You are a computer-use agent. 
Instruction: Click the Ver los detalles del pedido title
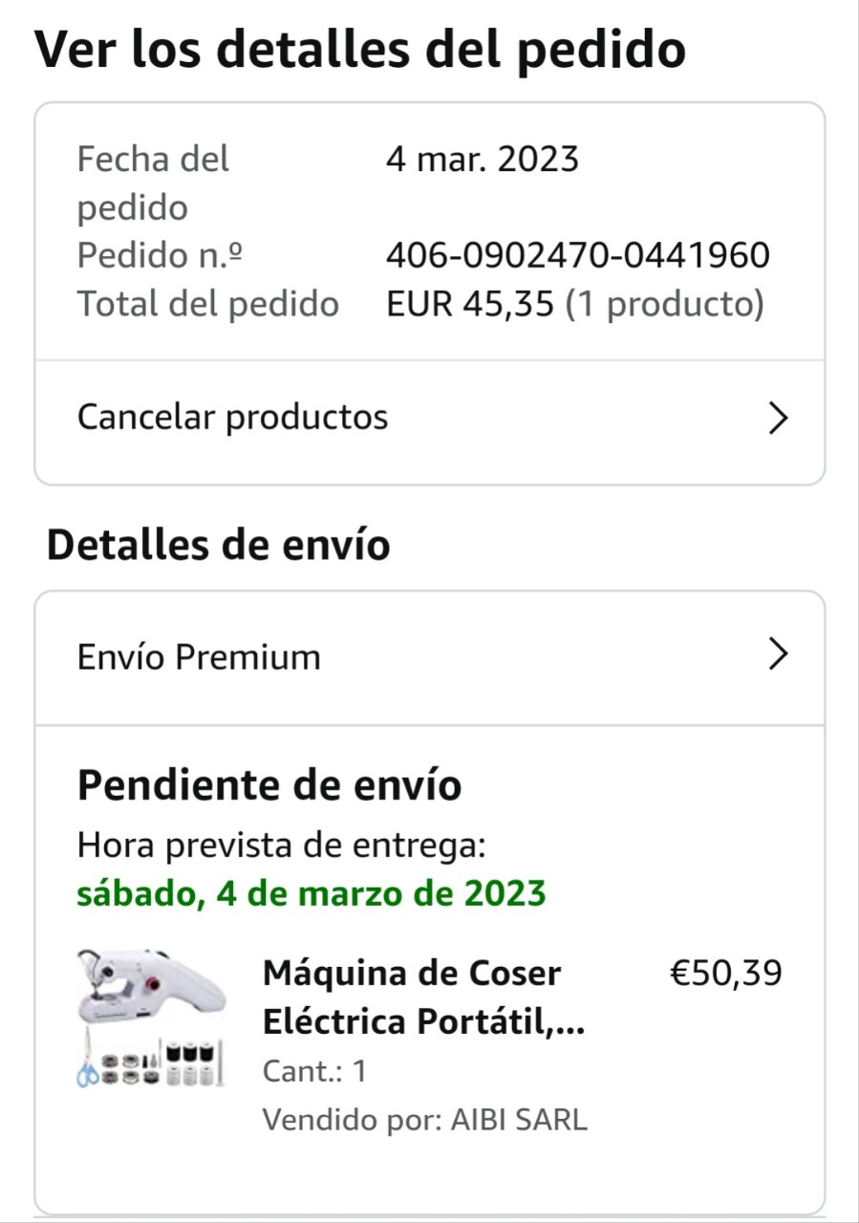(360, 51)
